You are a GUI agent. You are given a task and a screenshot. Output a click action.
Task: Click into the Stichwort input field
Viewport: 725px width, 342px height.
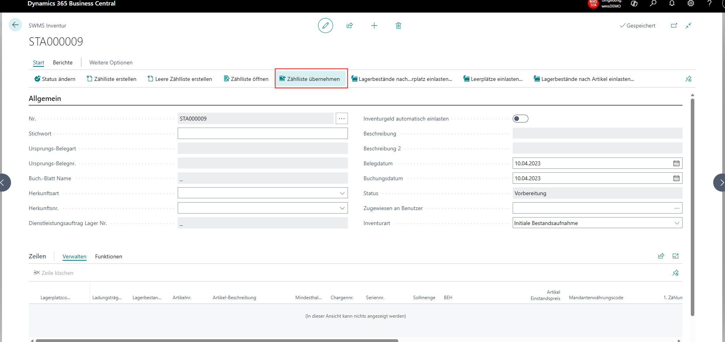click(263, 134)
